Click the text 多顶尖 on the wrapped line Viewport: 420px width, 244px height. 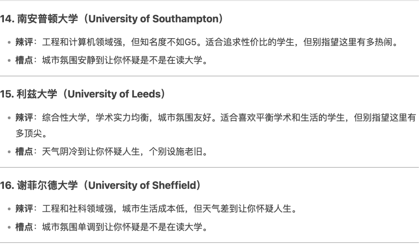click(x=29, y=133)
